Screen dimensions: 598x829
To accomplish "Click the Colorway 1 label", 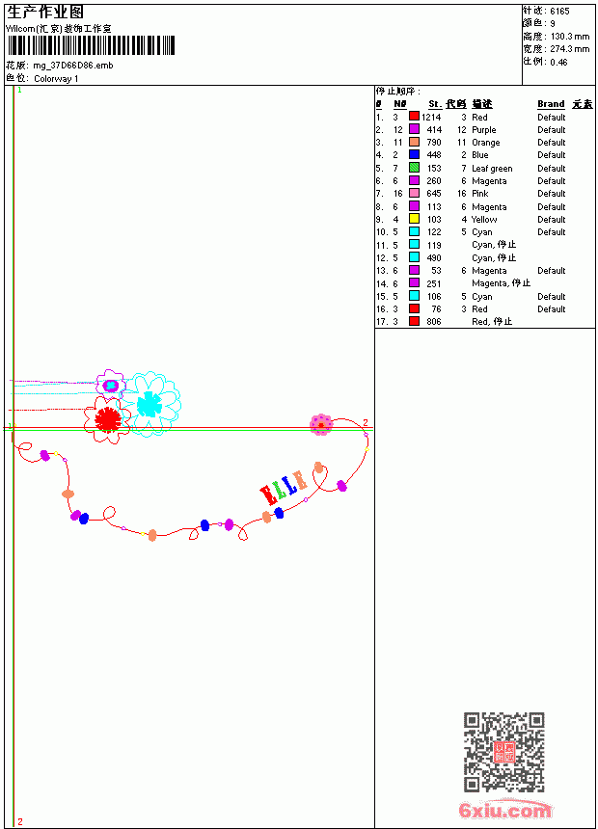I will click(x=56, y=79).
